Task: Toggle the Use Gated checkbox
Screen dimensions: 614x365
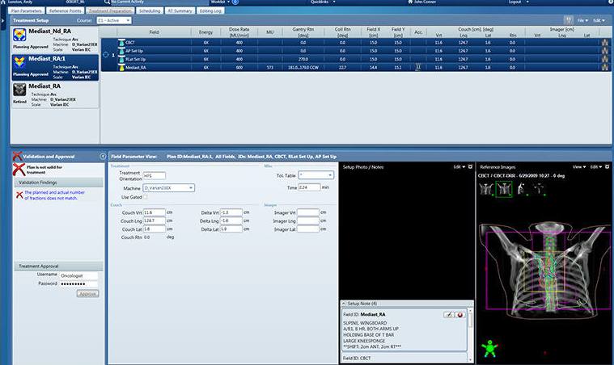Action: coord(145,197)
